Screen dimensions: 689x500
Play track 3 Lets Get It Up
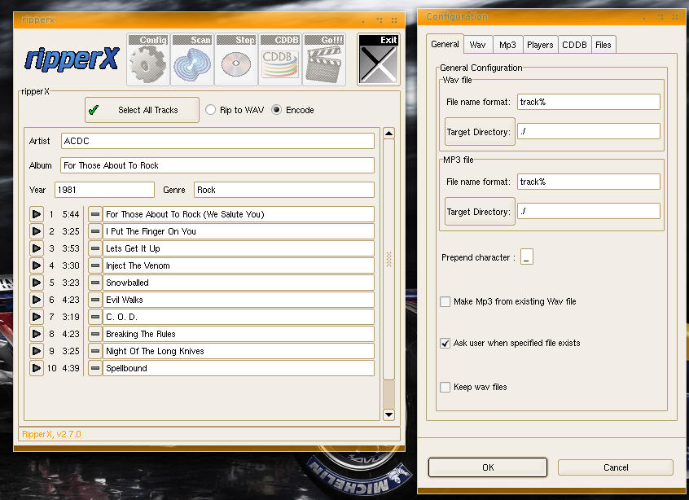click(x=37, y=248)
